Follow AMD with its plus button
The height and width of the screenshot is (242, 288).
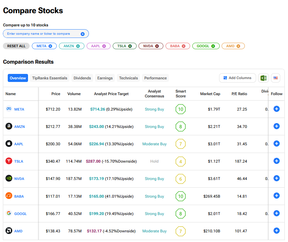tap(276, 231)
